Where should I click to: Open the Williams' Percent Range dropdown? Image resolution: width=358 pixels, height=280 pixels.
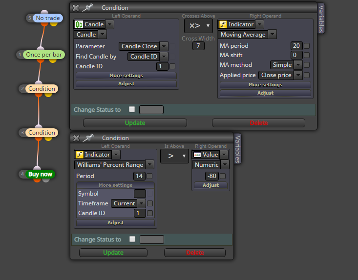pos(150,164)
